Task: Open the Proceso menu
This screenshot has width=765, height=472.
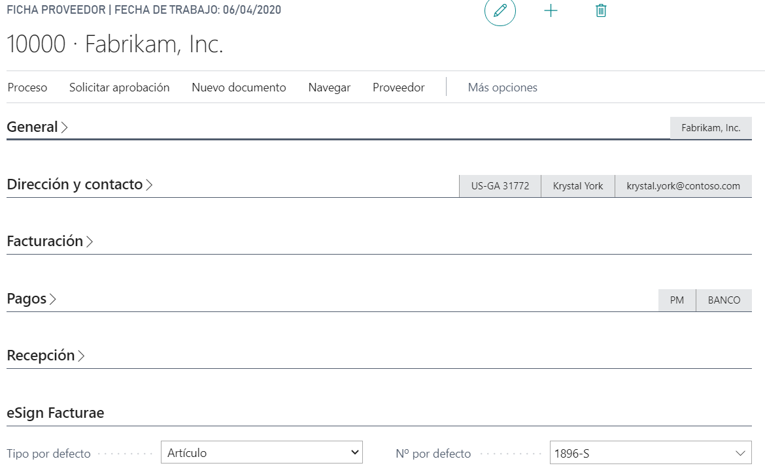Action: pyautogui.click(x=27, y=87)
